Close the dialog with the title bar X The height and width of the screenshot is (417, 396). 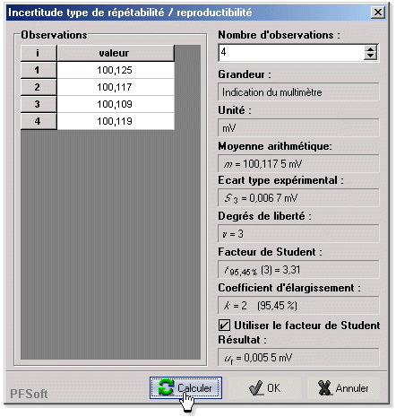[378, 13]
